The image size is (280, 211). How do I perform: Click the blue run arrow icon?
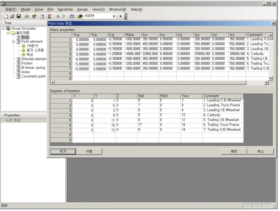pos(121,16)
